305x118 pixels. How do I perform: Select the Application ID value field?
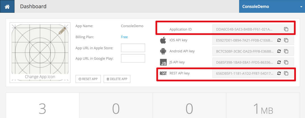[x=253, y=29]
